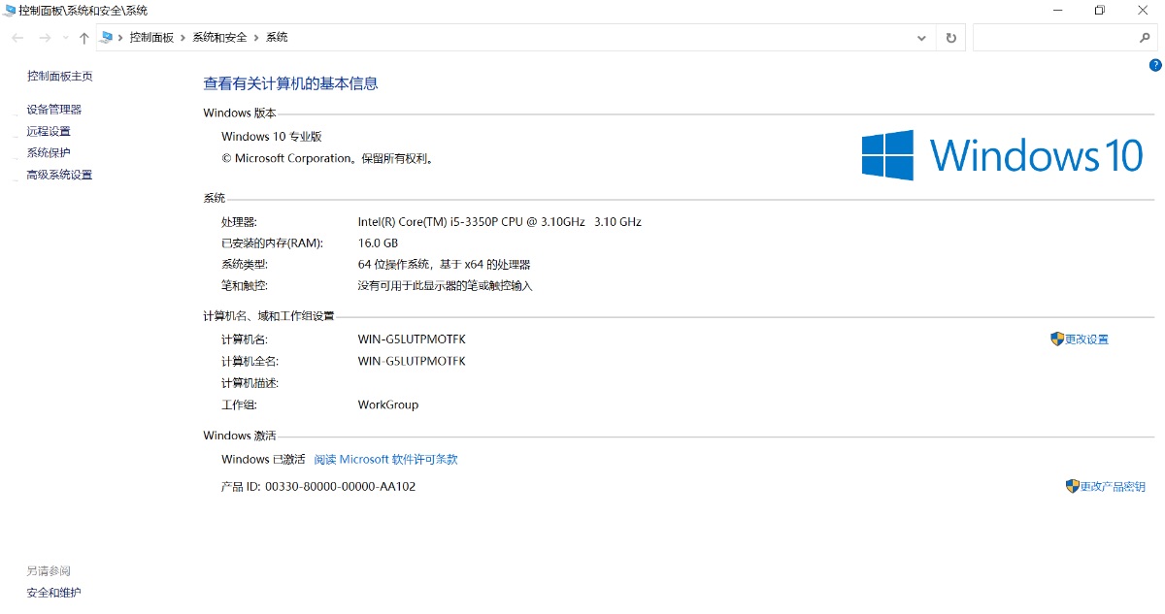Click the 更改产品密钥 link

tap(1113, 486)
